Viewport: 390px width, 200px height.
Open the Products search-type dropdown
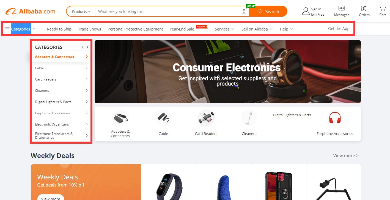click(x=81, y=12)
